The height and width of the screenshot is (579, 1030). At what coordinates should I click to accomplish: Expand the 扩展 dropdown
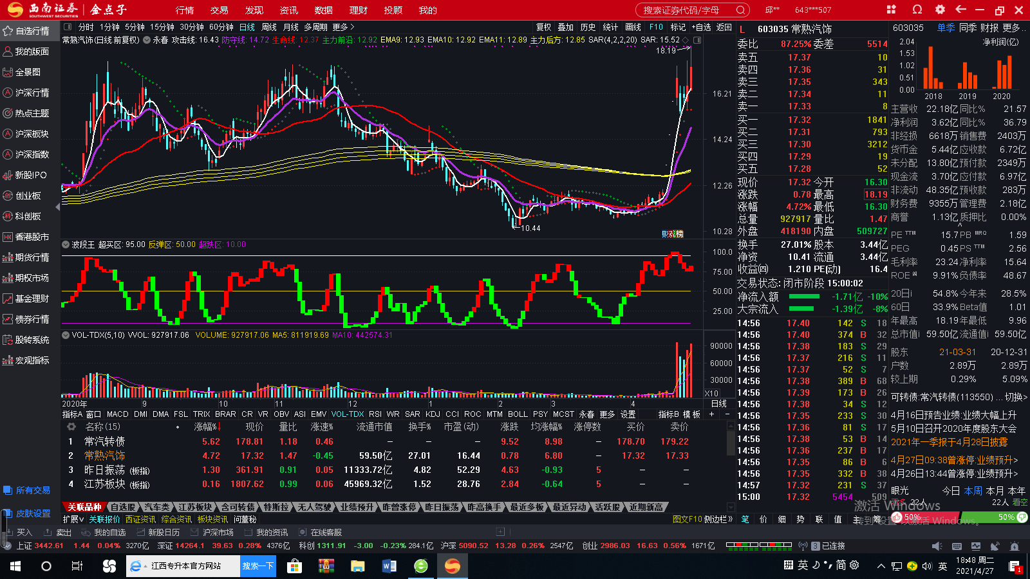(73, 519)
